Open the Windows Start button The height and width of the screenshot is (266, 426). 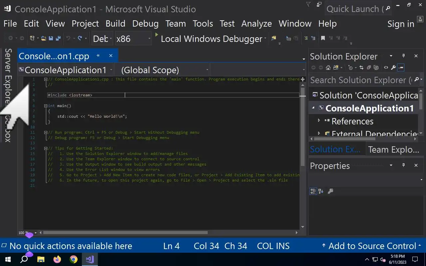click(8, 259)
